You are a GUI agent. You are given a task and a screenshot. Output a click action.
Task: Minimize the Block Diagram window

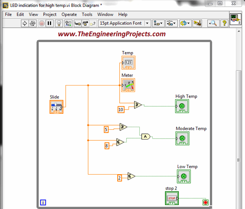[210, 4]
